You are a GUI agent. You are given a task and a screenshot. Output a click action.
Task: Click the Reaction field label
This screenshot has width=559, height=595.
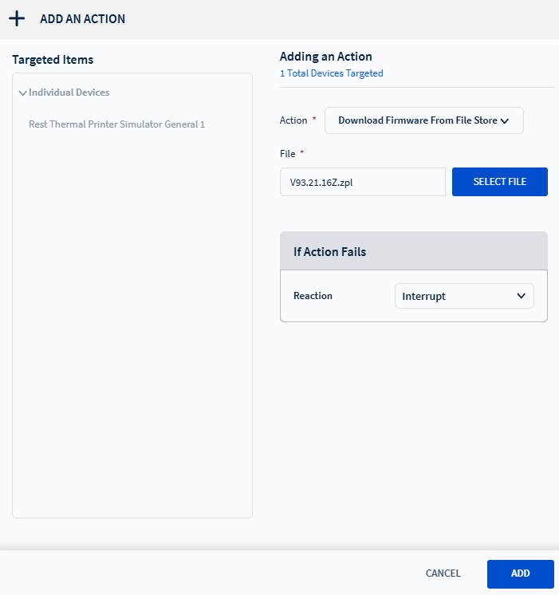(x=313, y=296)
